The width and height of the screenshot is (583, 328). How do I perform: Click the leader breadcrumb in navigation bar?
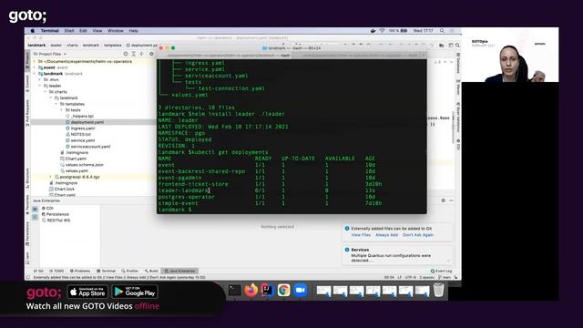click(x=56, y=46)
